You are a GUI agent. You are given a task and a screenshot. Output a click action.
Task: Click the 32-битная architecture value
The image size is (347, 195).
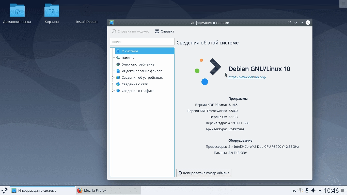[x=236, y=129]
